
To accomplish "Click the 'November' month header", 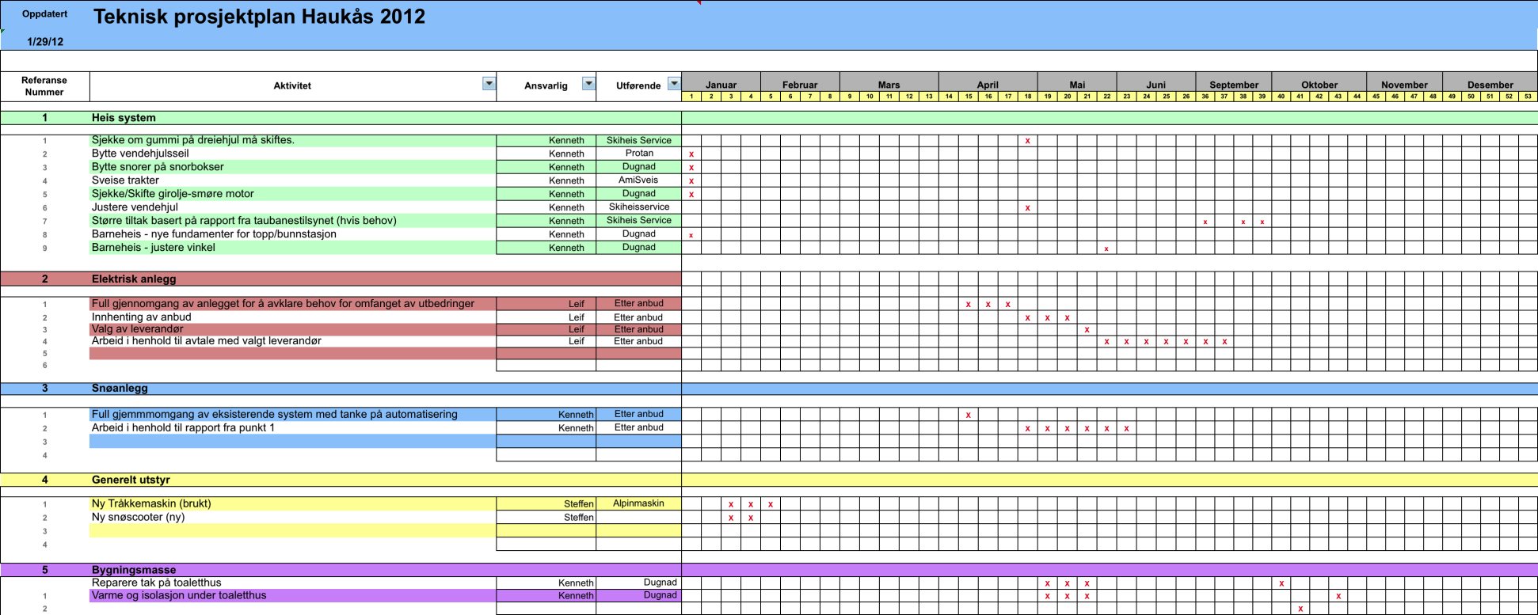I will point(1404,85).
